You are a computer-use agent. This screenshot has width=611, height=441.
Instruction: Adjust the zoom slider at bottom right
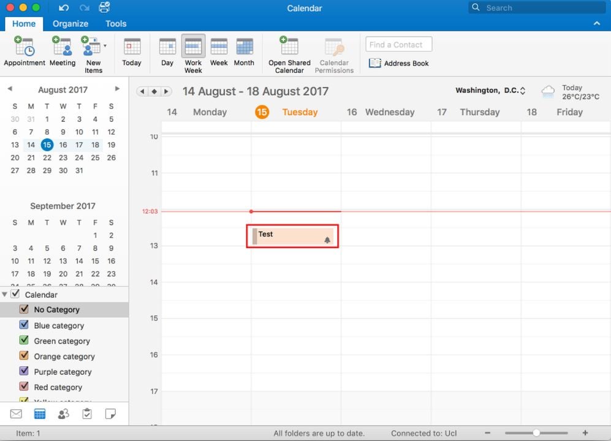pos(536,432)
